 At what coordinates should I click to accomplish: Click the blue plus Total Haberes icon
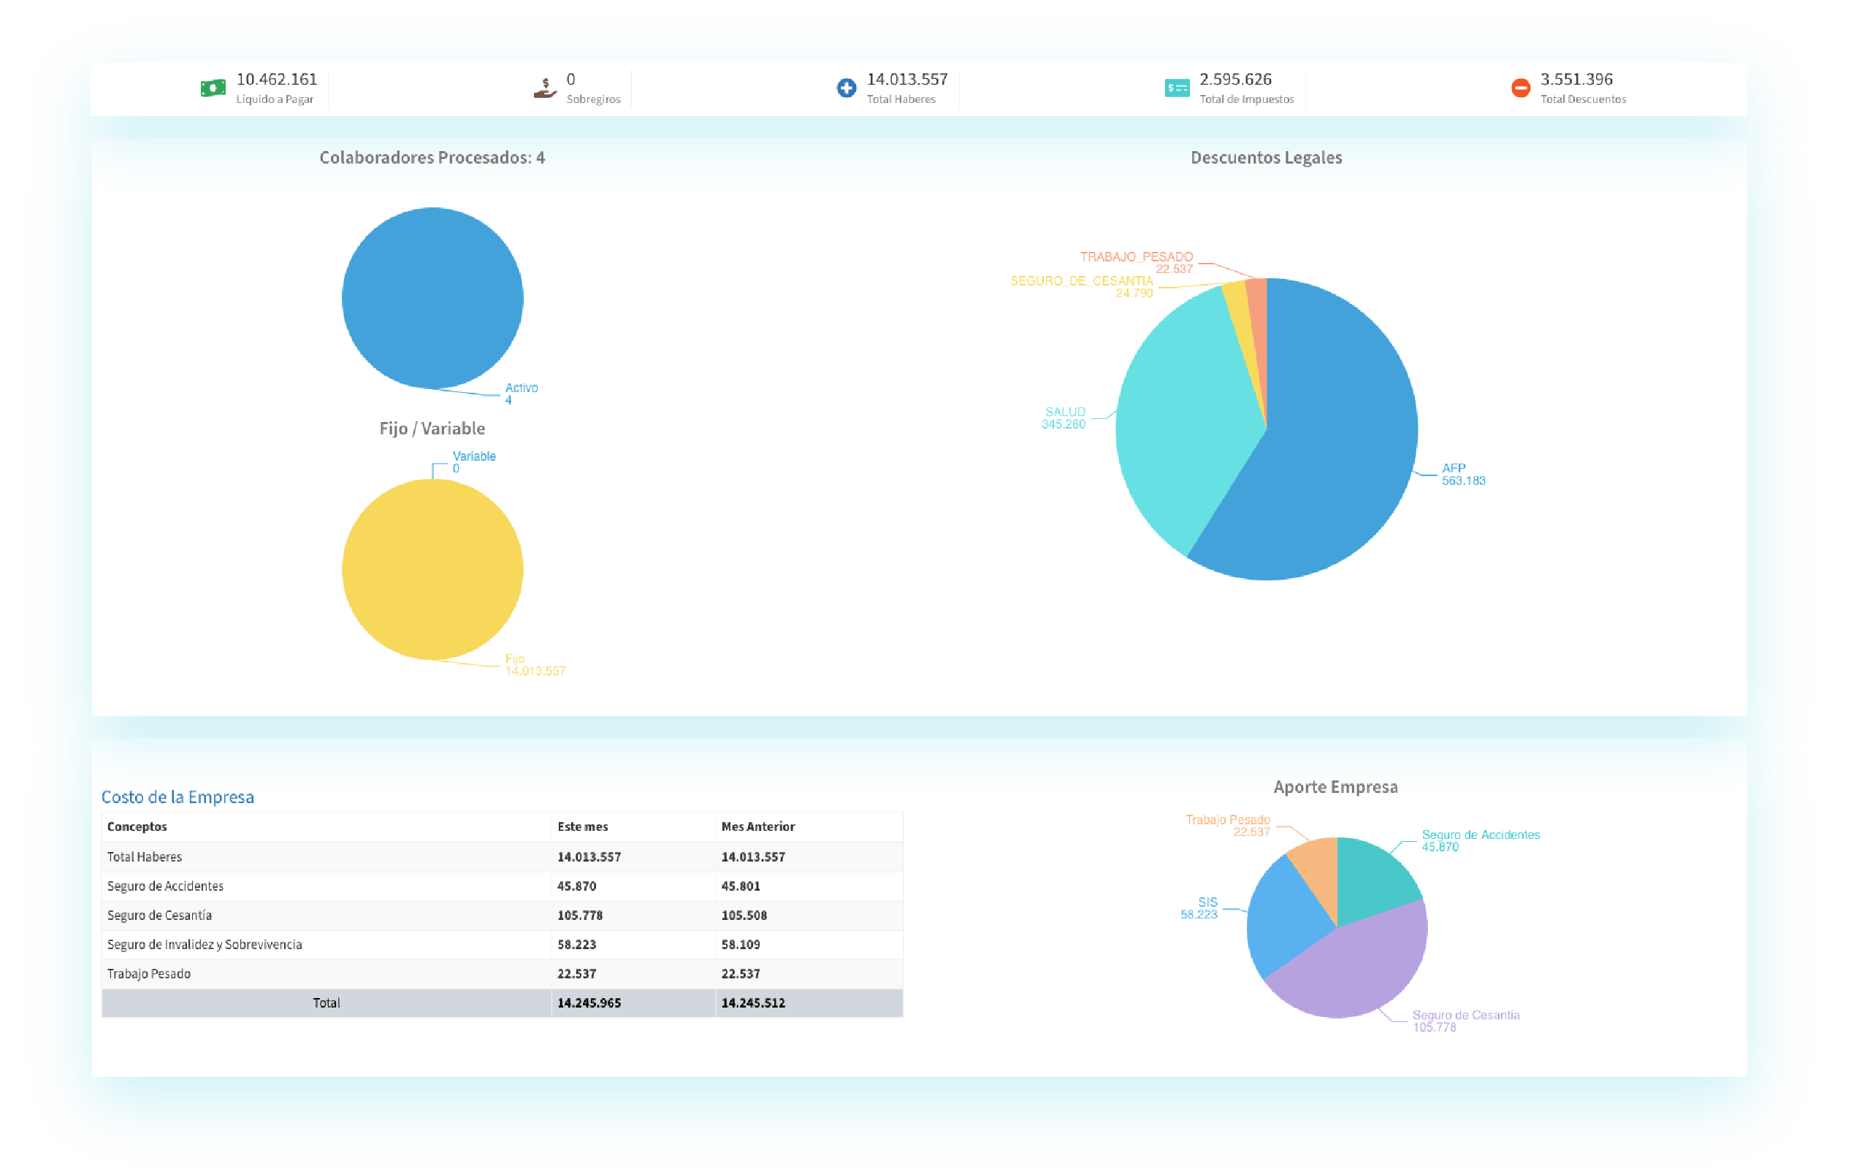pyautogui.click(x=846, y=88)
